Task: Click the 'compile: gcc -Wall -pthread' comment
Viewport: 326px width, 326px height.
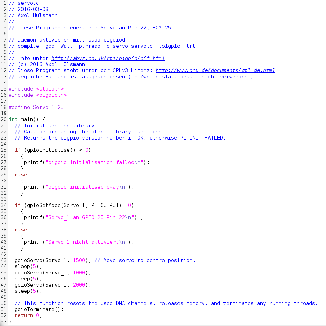Action: [x=102, y=46]
